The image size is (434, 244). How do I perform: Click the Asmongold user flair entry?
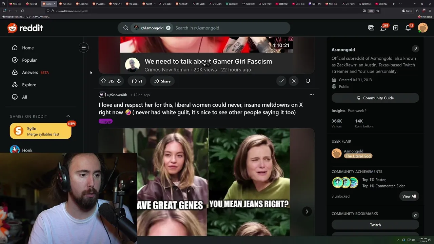click(x=352, y=154)
